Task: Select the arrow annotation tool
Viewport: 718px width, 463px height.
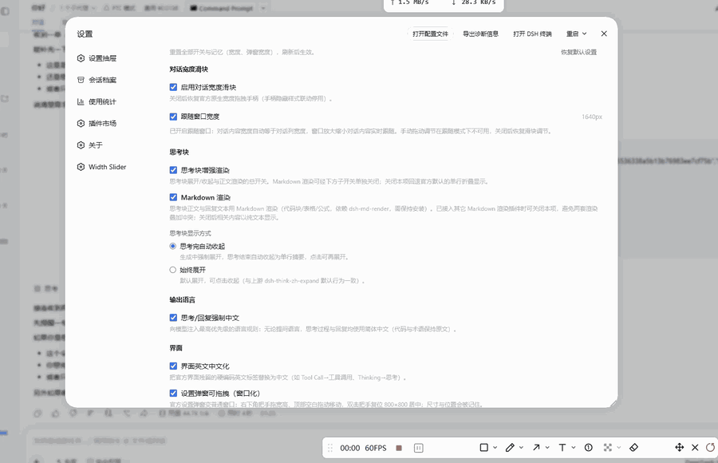Action: point(536,447)
